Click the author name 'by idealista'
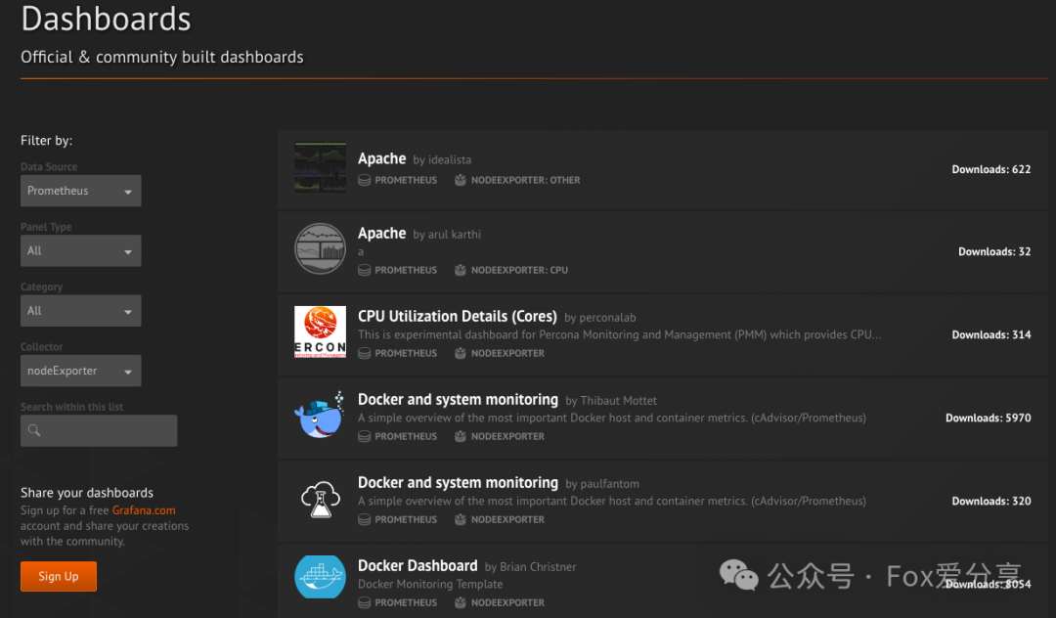The height and width of the screenshot is (618, 1056). [x=442, y=160]
